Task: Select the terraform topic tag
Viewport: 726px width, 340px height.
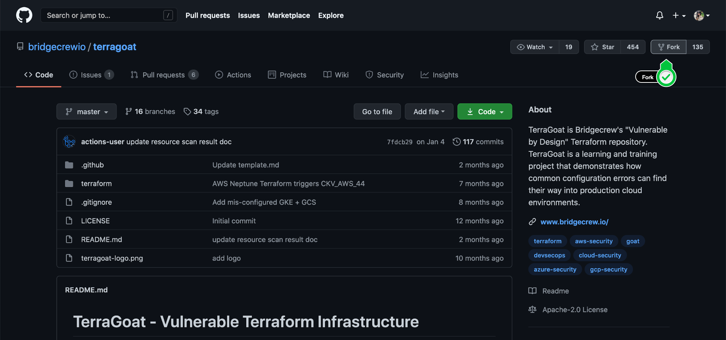Action: tap(547, 241)
